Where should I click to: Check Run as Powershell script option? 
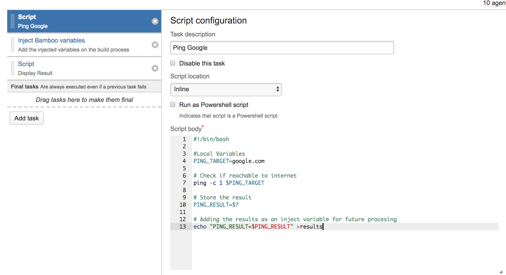173,104
